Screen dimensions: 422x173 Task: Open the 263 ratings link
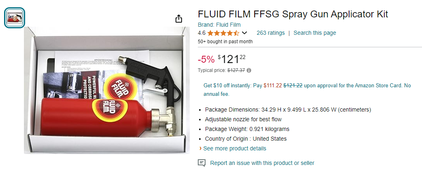tap(270, 33)
